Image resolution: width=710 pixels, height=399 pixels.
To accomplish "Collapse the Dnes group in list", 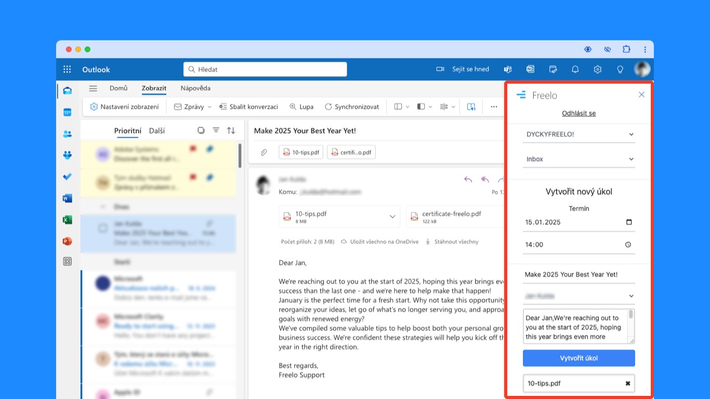I will click(x=103, y=207).
